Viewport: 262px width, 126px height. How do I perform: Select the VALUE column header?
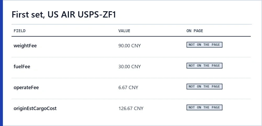pyautogui.click(x=124, y=31)
